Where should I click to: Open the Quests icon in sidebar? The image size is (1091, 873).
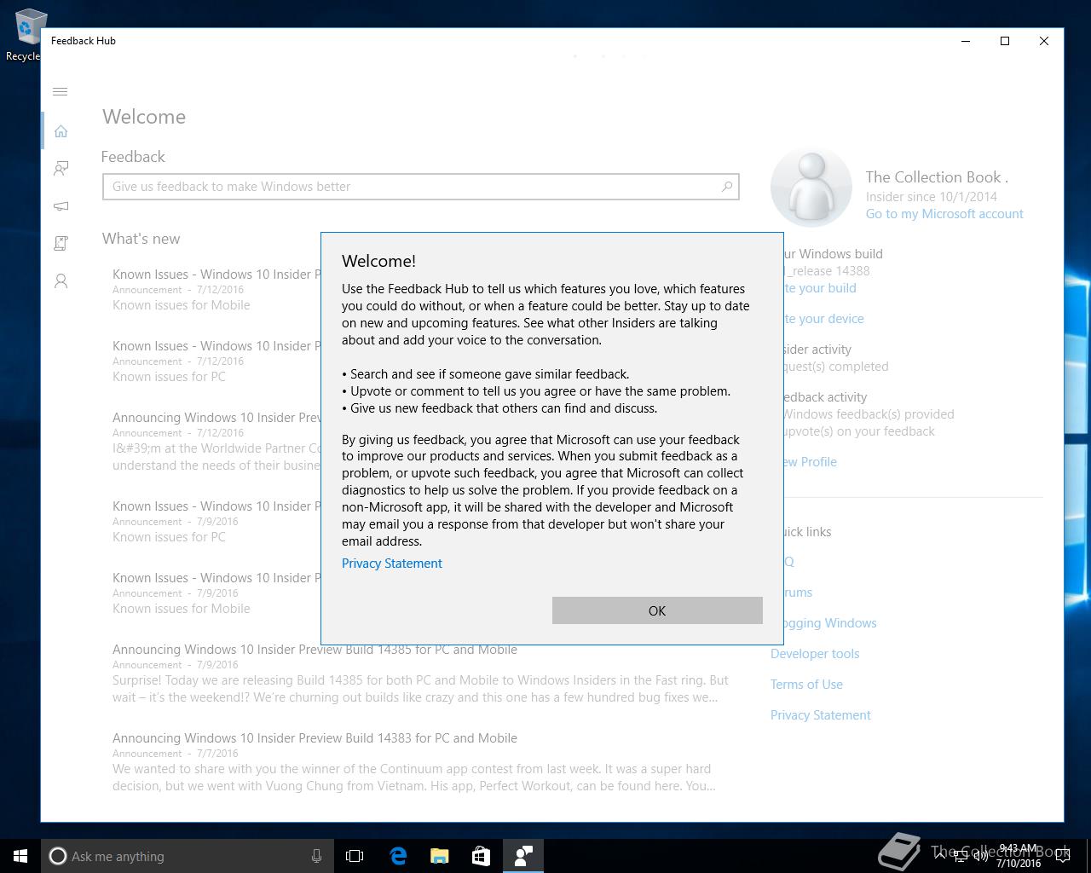point(61,244)
